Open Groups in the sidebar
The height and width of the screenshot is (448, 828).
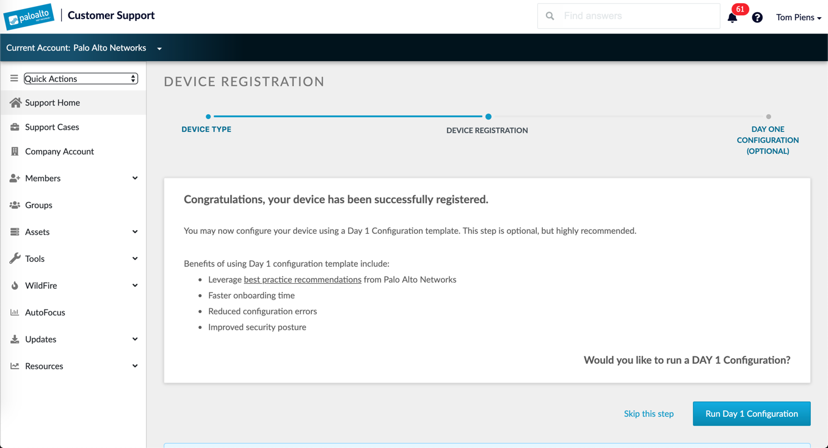38,205
